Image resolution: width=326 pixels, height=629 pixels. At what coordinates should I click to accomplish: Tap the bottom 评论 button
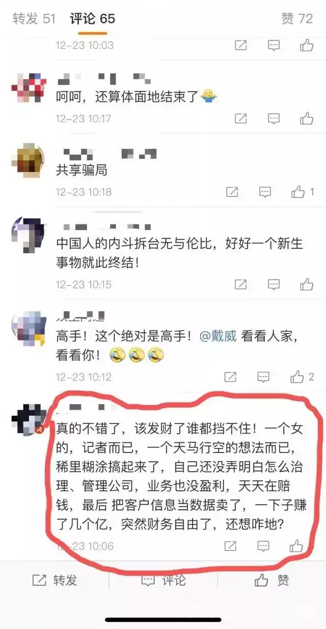click(x=163, y=580)
